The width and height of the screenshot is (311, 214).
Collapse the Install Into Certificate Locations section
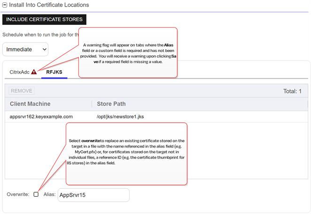click(x=5, y=5)
